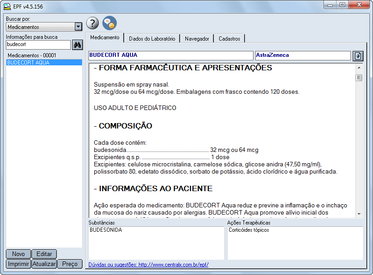This screenshot has width=373, height=275.
Task: Switch to the Medicamento tab
Action: pyautogui.click(x=105, y=37)
